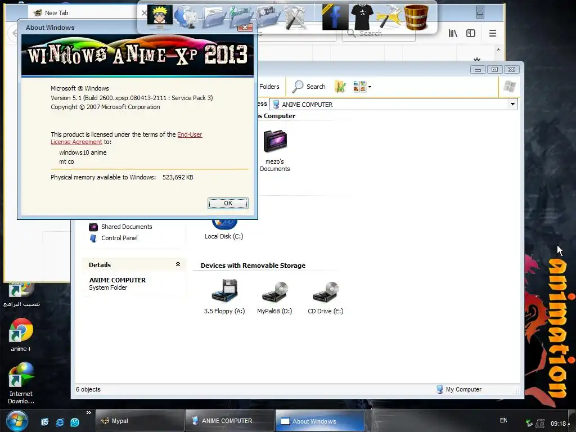Viewport: 576px width, 432px height.
Task: Select Local Disk (C:)
Action: [x=224, y=229]
